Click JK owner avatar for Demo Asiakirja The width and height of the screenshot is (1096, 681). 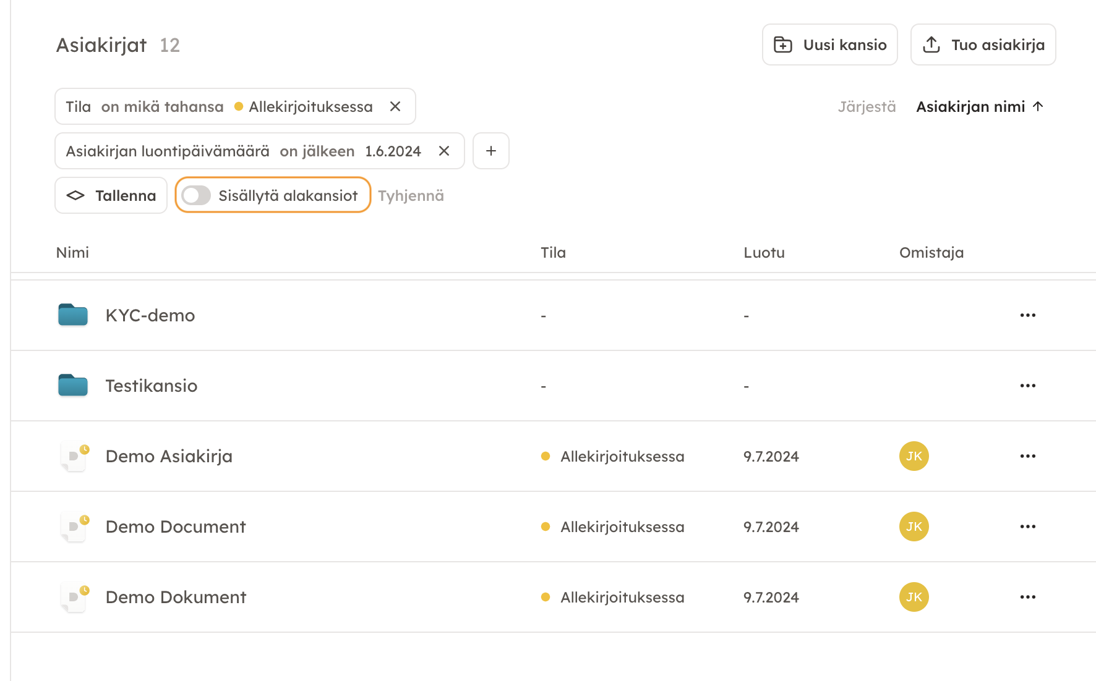click(x=914, y=456)
